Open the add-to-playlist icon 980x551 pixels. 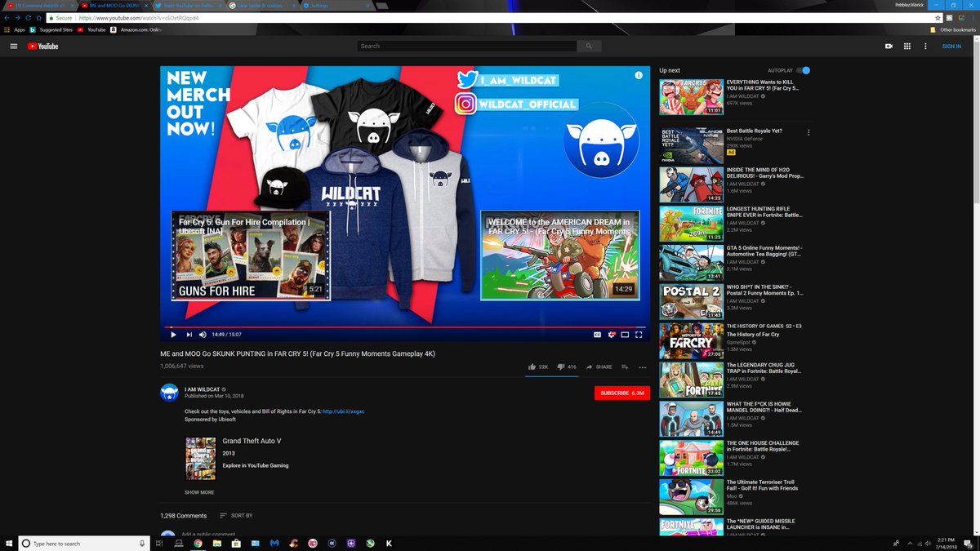pyautogui.click(x=625, y=367)
